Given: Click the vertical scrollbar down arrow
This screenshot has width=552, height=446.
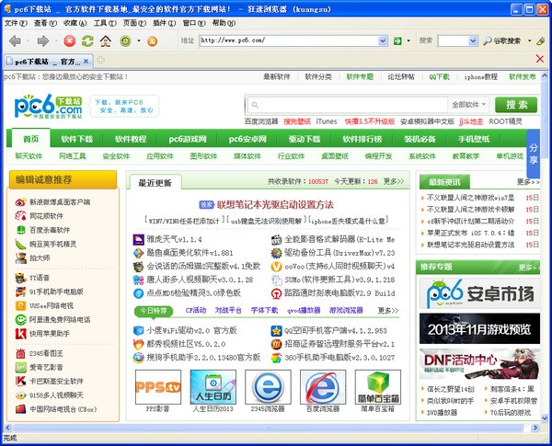Looking at the screenshot, I should [x=545, y=418].
